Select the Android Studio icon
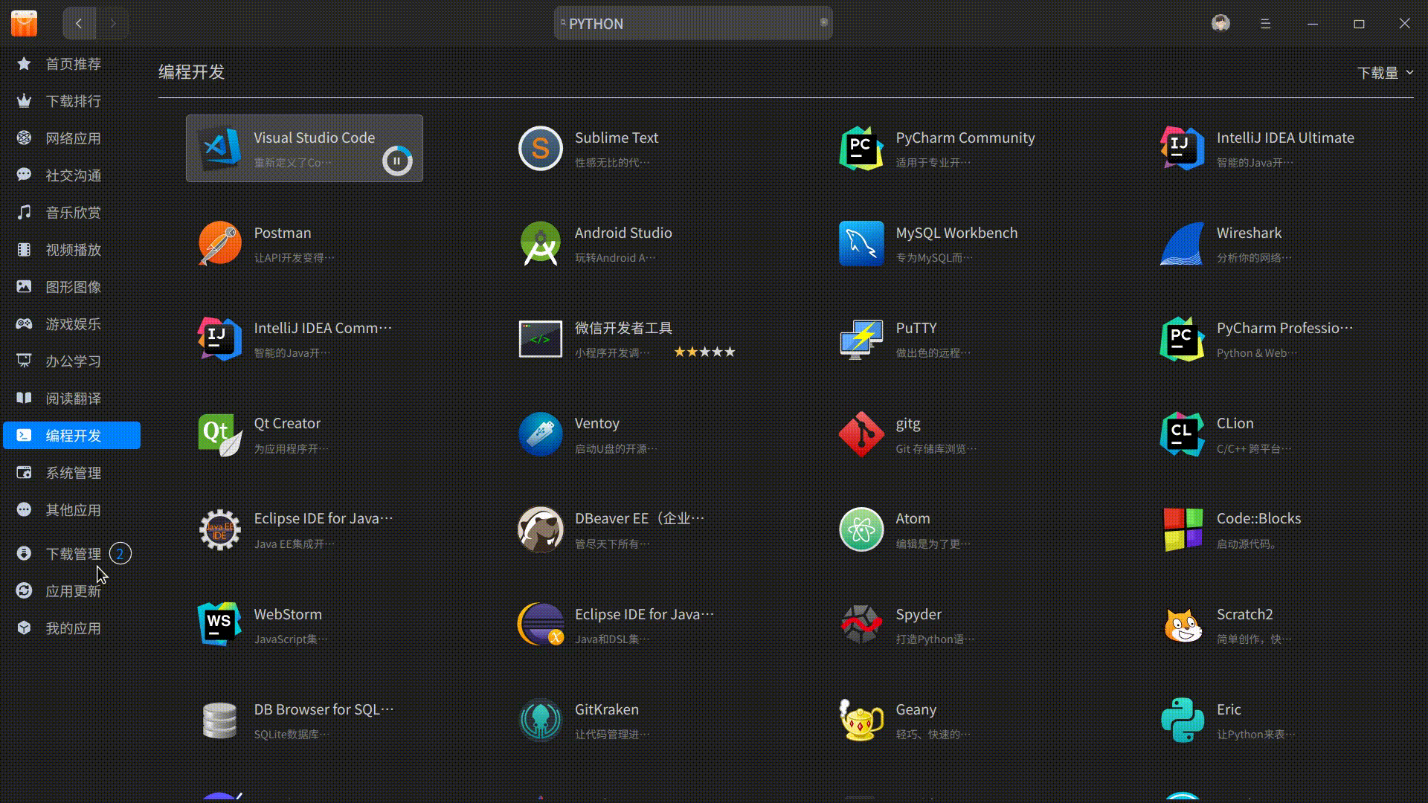 pyautogui.click(x=541, y=243)
